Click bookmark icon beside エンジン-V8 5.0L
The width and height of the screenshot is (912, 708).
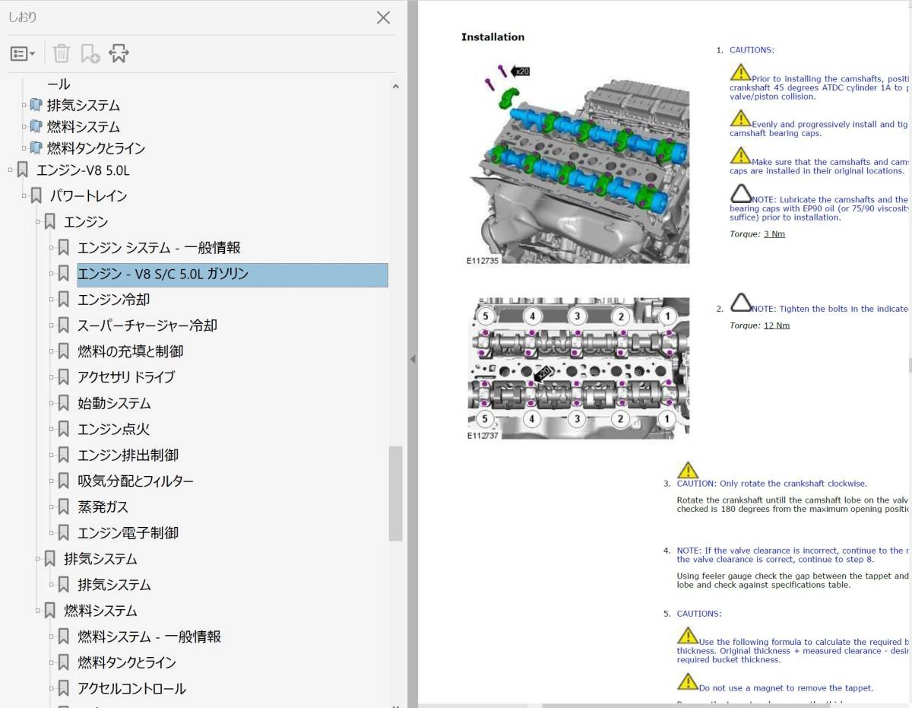(x=23, y=170)
